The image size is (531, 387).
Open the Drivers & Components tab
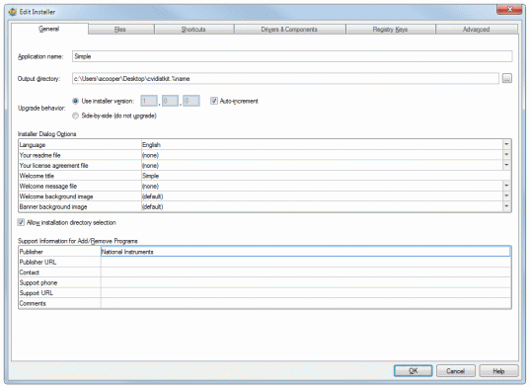[290, 30]
